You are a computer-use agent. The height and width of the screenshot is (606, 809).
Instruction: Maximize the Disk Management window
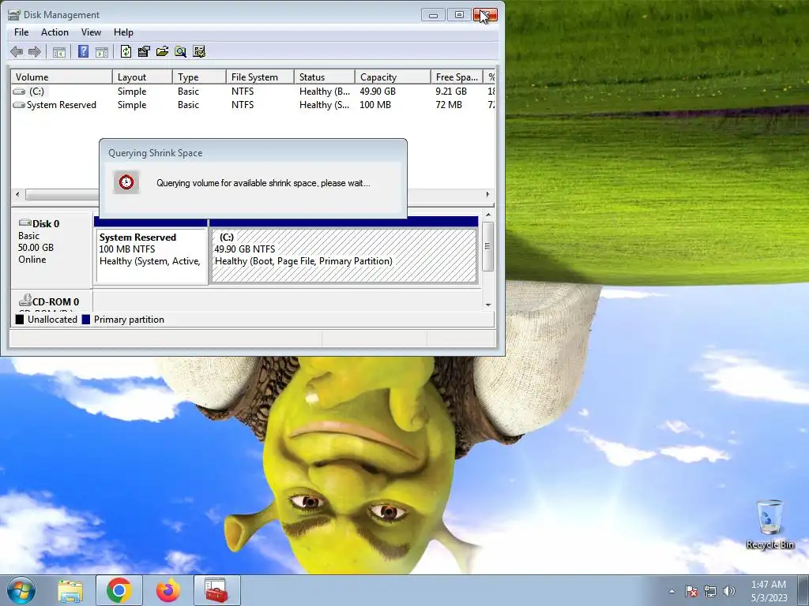click(459, 15)
